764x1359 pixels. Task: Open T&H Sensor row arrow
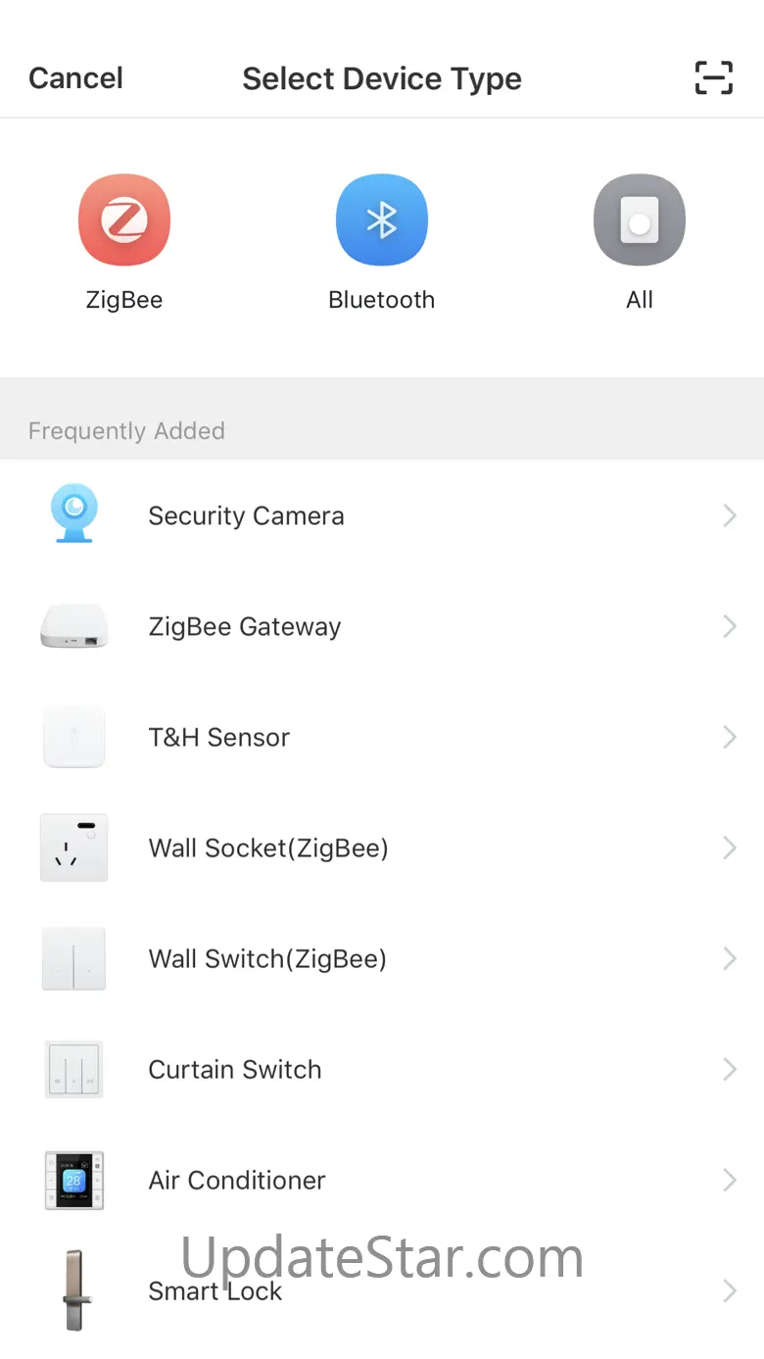click(729, 738)
